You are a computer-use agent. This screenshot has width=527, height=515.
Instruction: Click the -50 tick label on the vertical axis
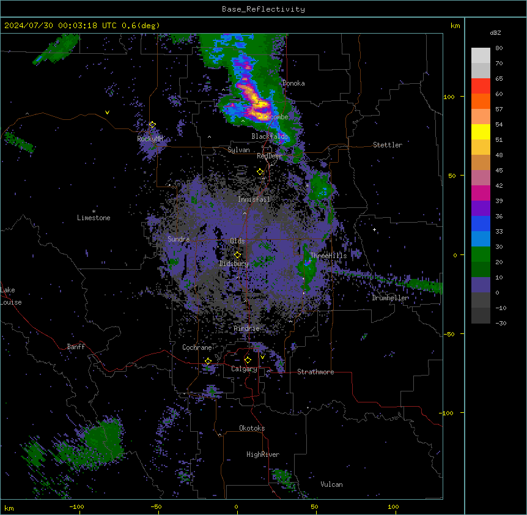449,334
